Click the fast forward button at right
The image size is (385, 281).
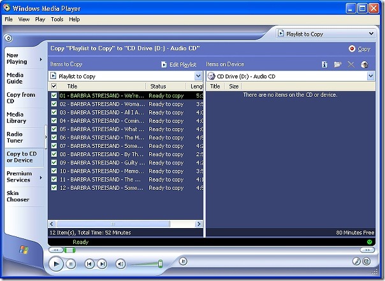point(367,250)
